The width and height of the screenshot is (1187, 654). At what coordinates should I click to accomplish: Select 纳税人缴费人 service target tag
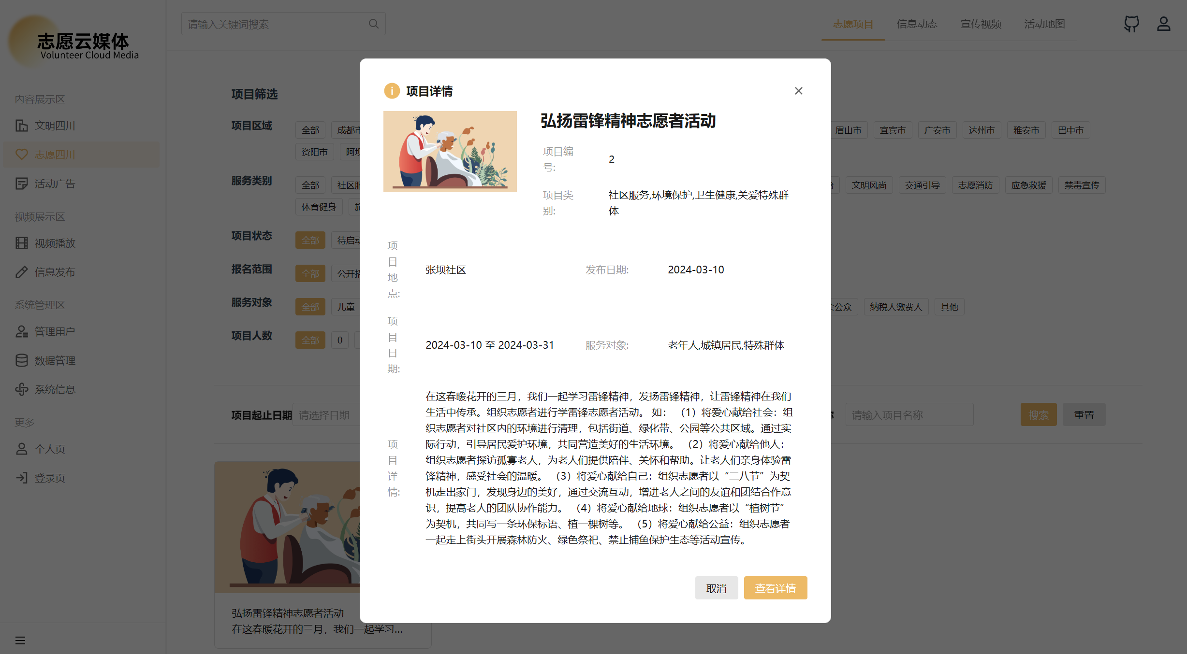coord(896,307)
